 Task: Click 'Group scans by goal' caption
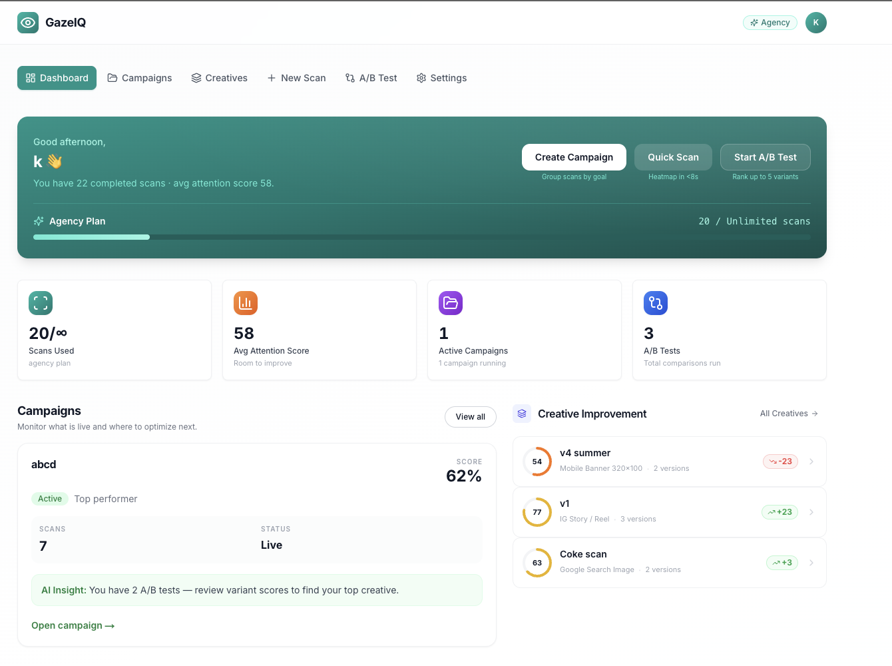pyautogui.click(x=574, y=176)
